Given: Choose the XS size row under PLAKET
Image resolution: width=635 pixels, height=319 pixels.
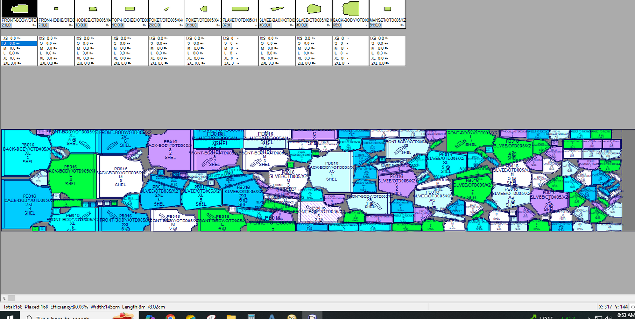Looking at the screenshot, I should pyautogui.click(x=240, y=39).
